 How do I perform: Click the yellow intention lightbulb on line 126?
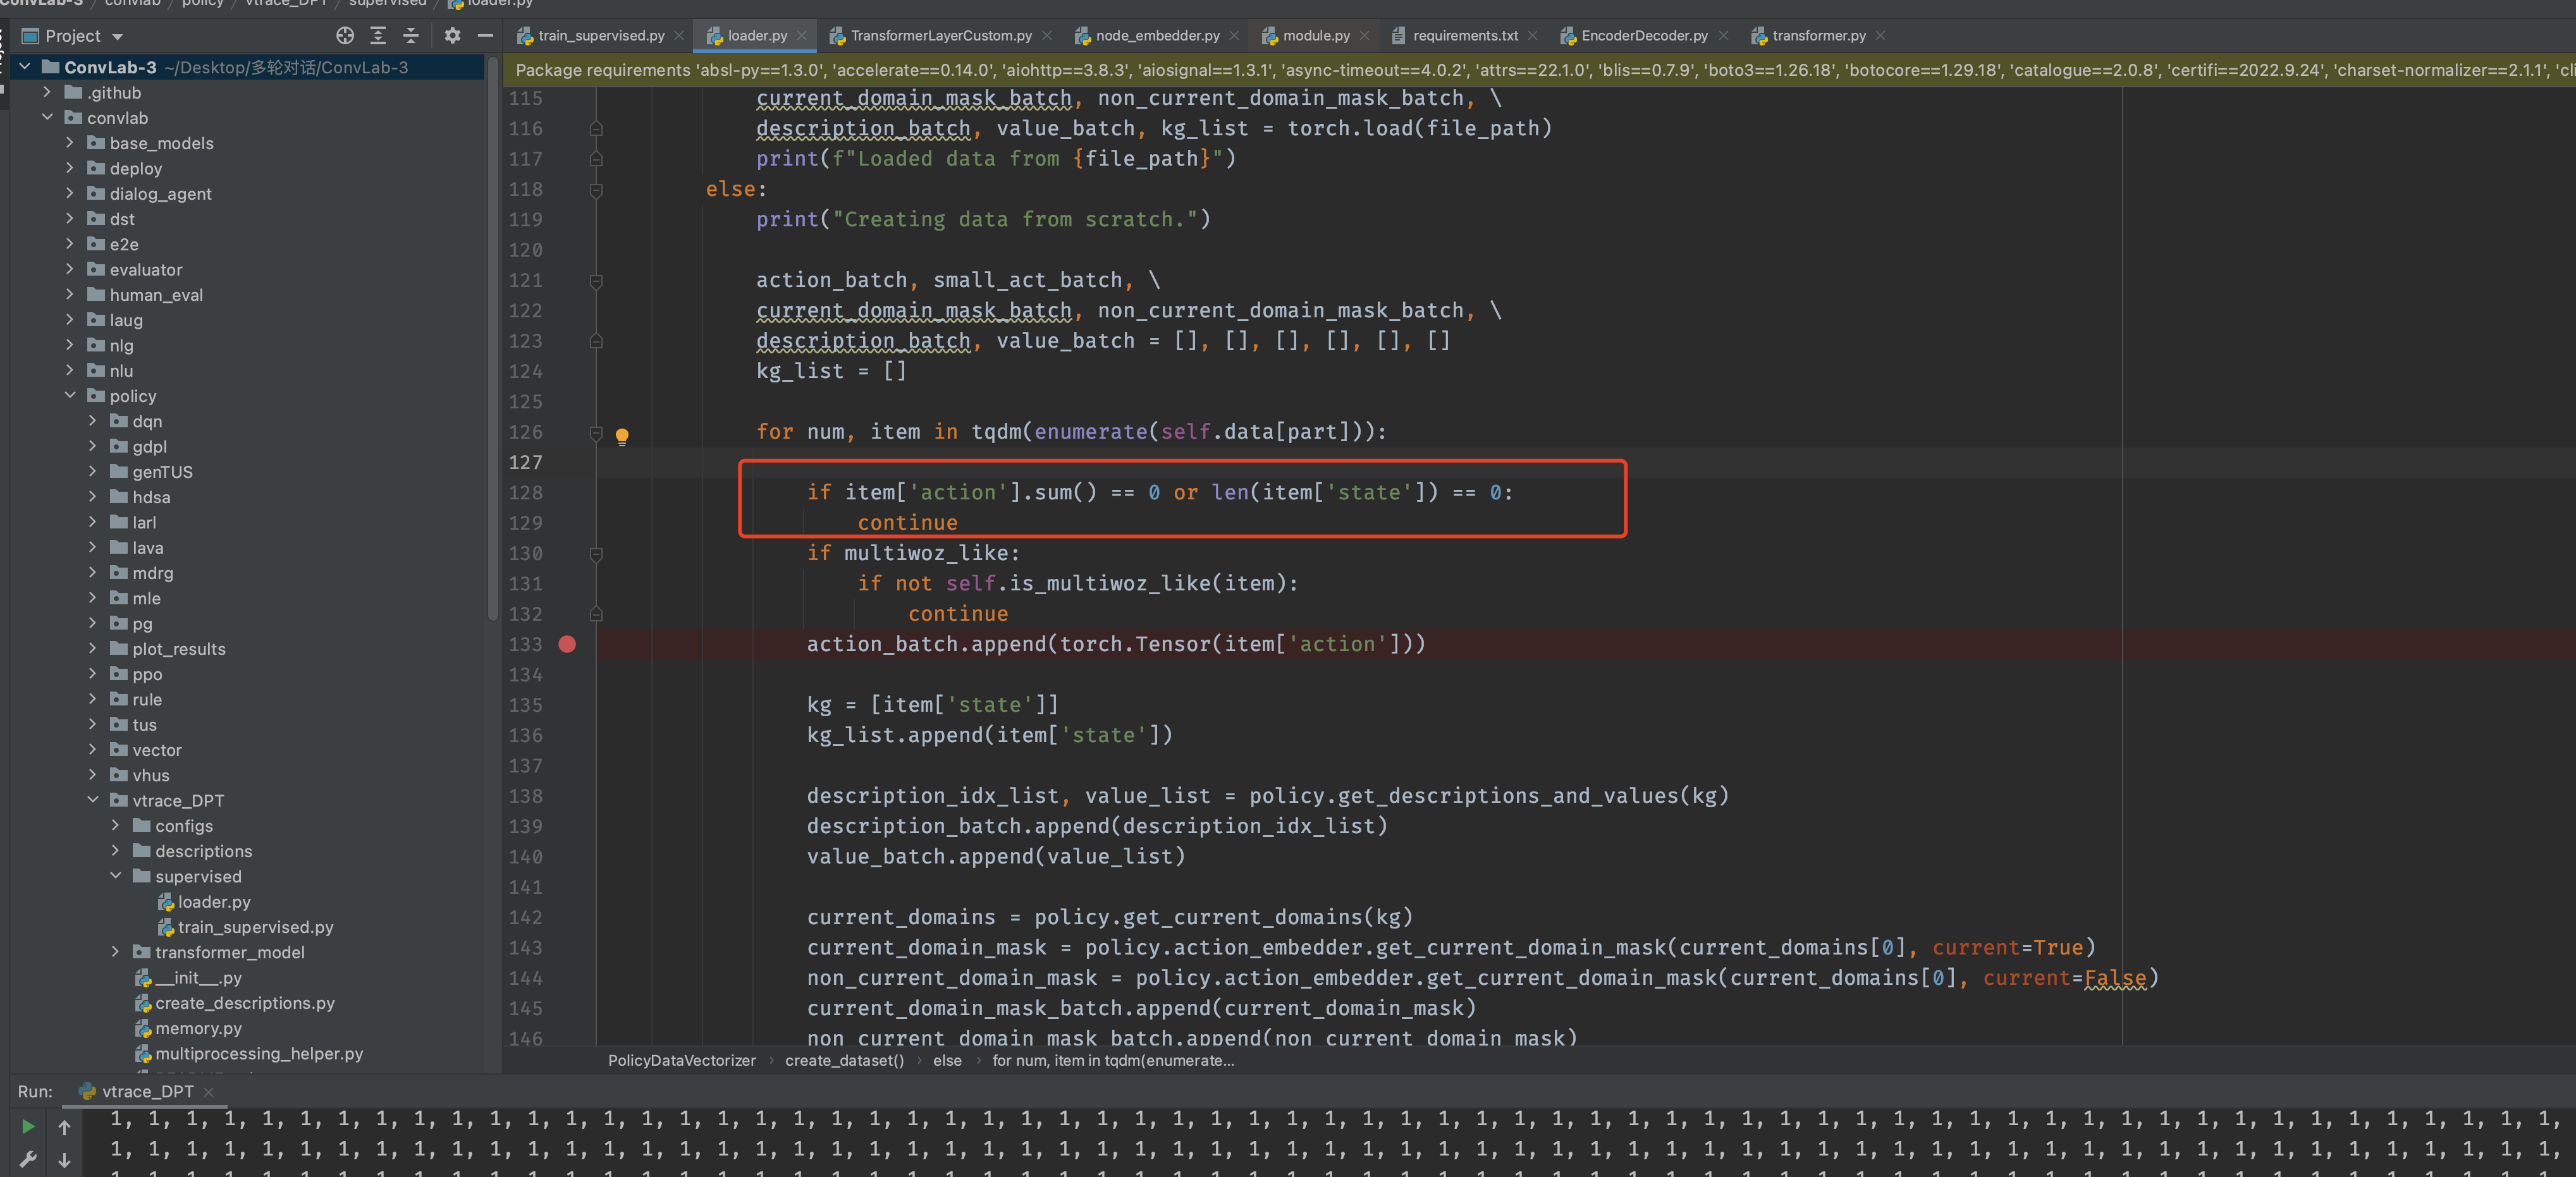point(622,435)
